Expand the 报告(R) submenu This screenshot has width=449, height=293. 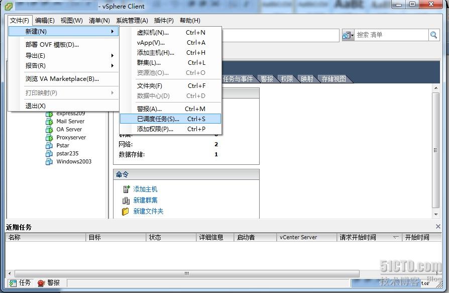click(x=64, y=66)
